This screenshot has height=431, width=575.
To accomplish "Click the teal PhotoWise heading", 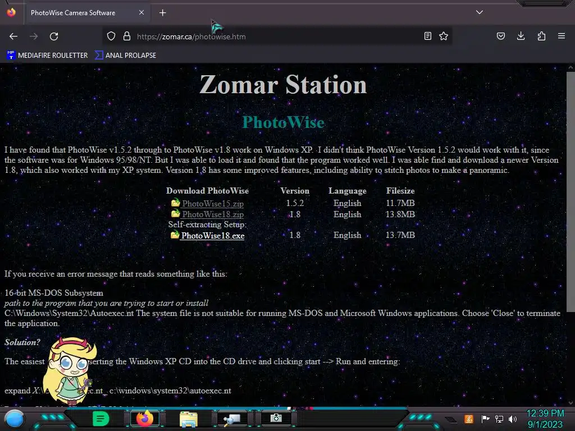I will 283,122.
